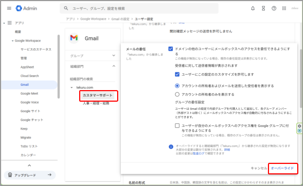
Task: Click the upgrade badge icon
Action: tap(10, 175)
